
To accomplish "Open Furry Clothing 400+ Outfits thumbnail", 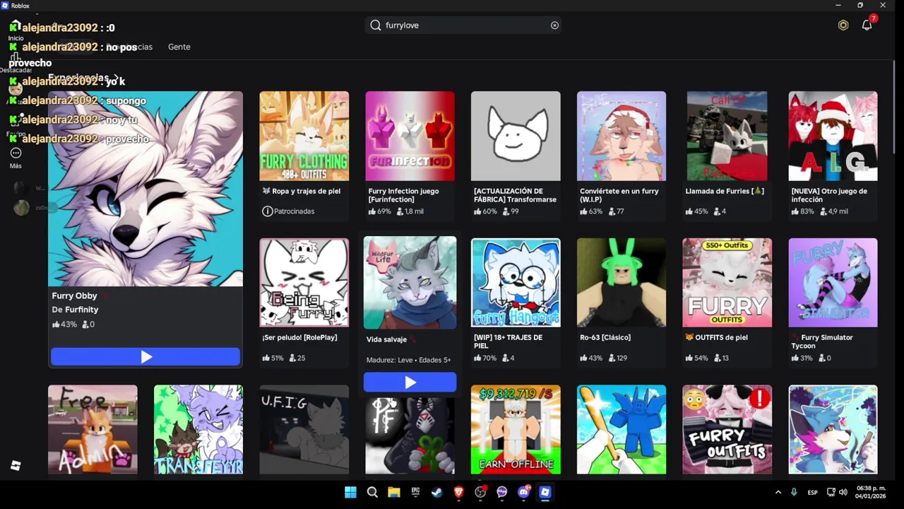I will coord(304,136).
